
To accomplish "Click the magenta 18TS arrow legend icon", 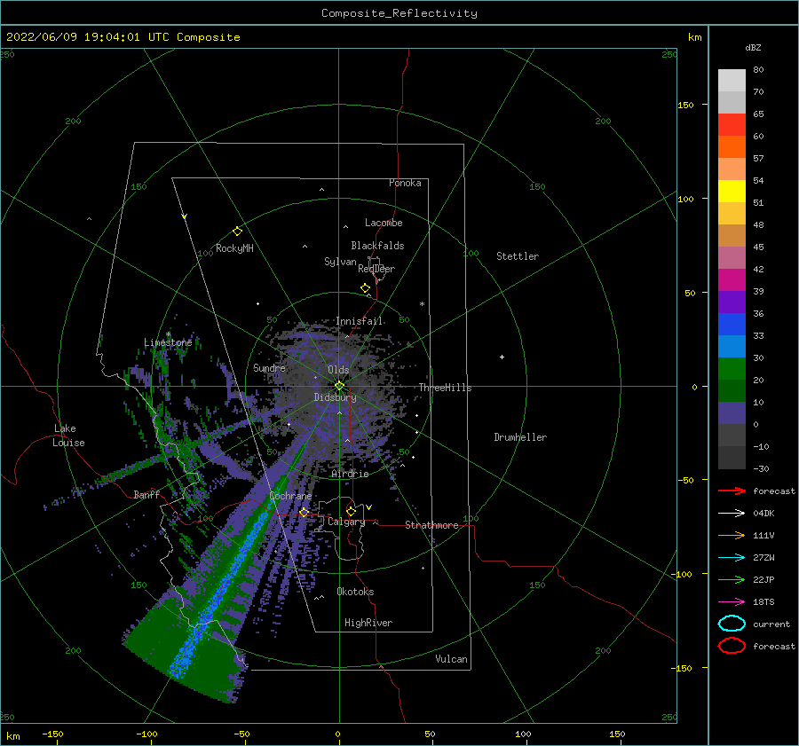I will [x=732, y=602].
